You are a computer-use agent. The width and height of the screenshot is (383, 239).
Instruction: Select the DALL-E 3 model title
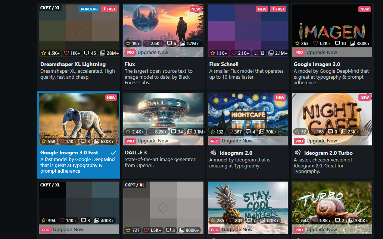(x=136, y=152)
